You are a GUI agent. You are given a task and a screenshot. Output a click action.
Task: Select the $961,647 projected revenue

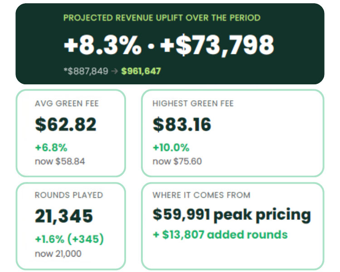click(x=141, y=71)
